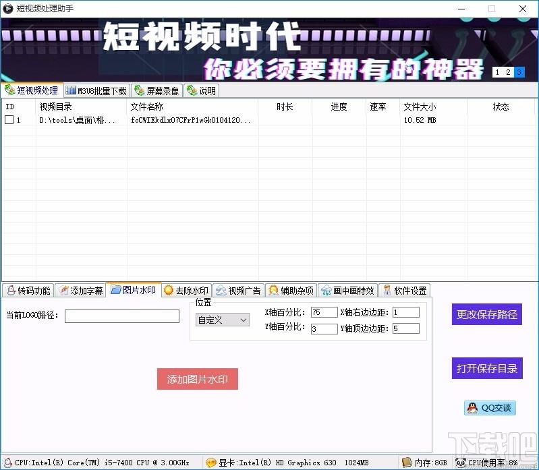Click the 显卡 icon in status bar
Viewport: 539px width, 470px height.
210,463
